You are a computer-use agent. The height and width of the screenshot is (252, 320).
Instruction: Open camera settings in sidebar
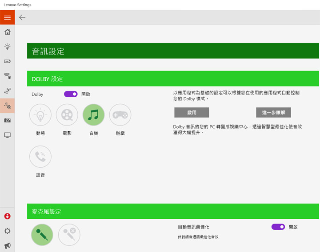7,120
